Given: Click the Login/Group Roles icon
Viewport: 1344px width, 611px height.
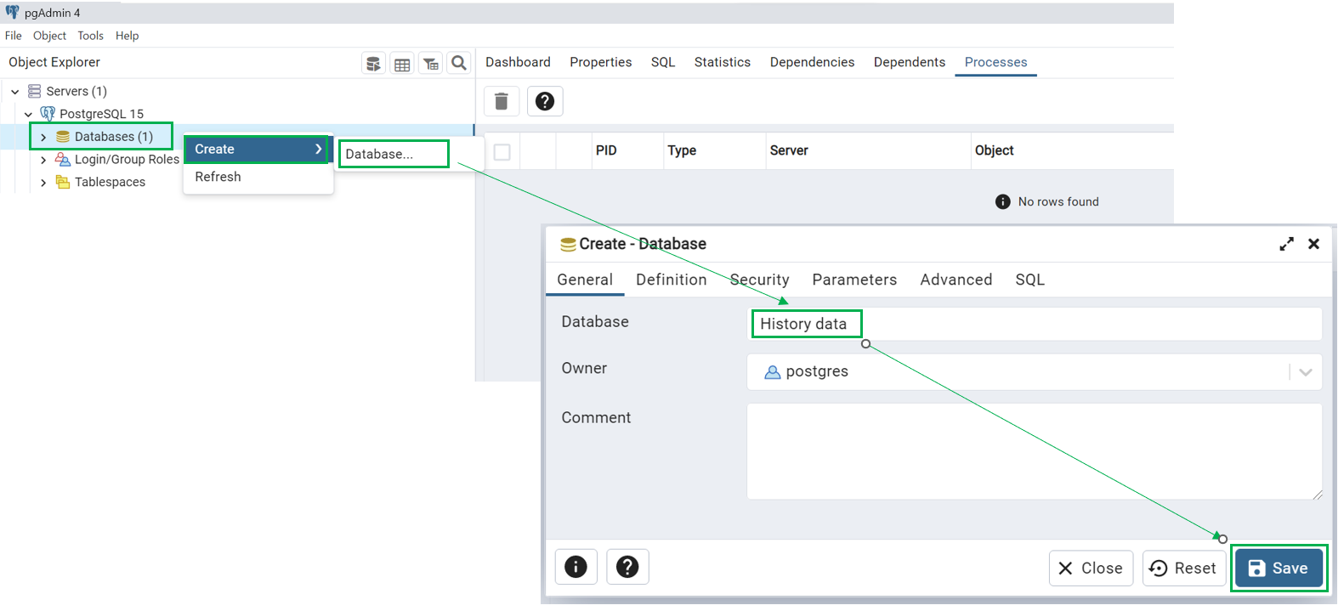Looking at the screenshot, I should coord(63,159).
